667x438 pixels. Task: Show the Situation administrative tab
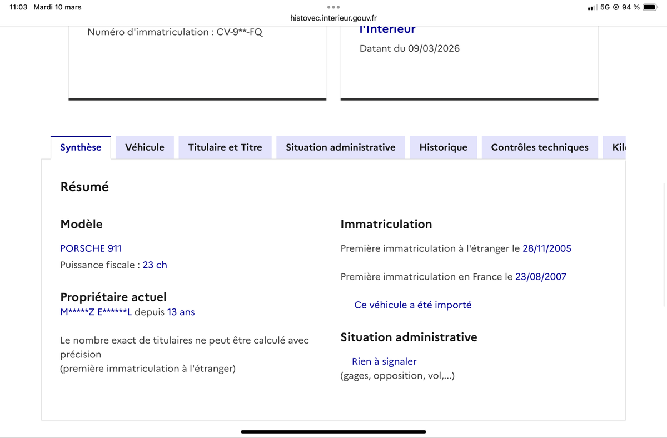click(x=340, y=147)
